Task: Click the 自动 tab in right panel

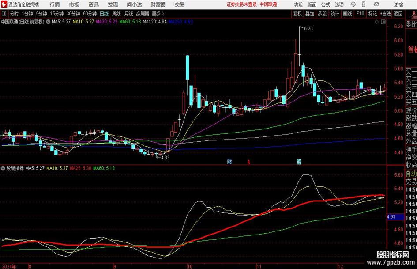Action: [x=411, y=174]
